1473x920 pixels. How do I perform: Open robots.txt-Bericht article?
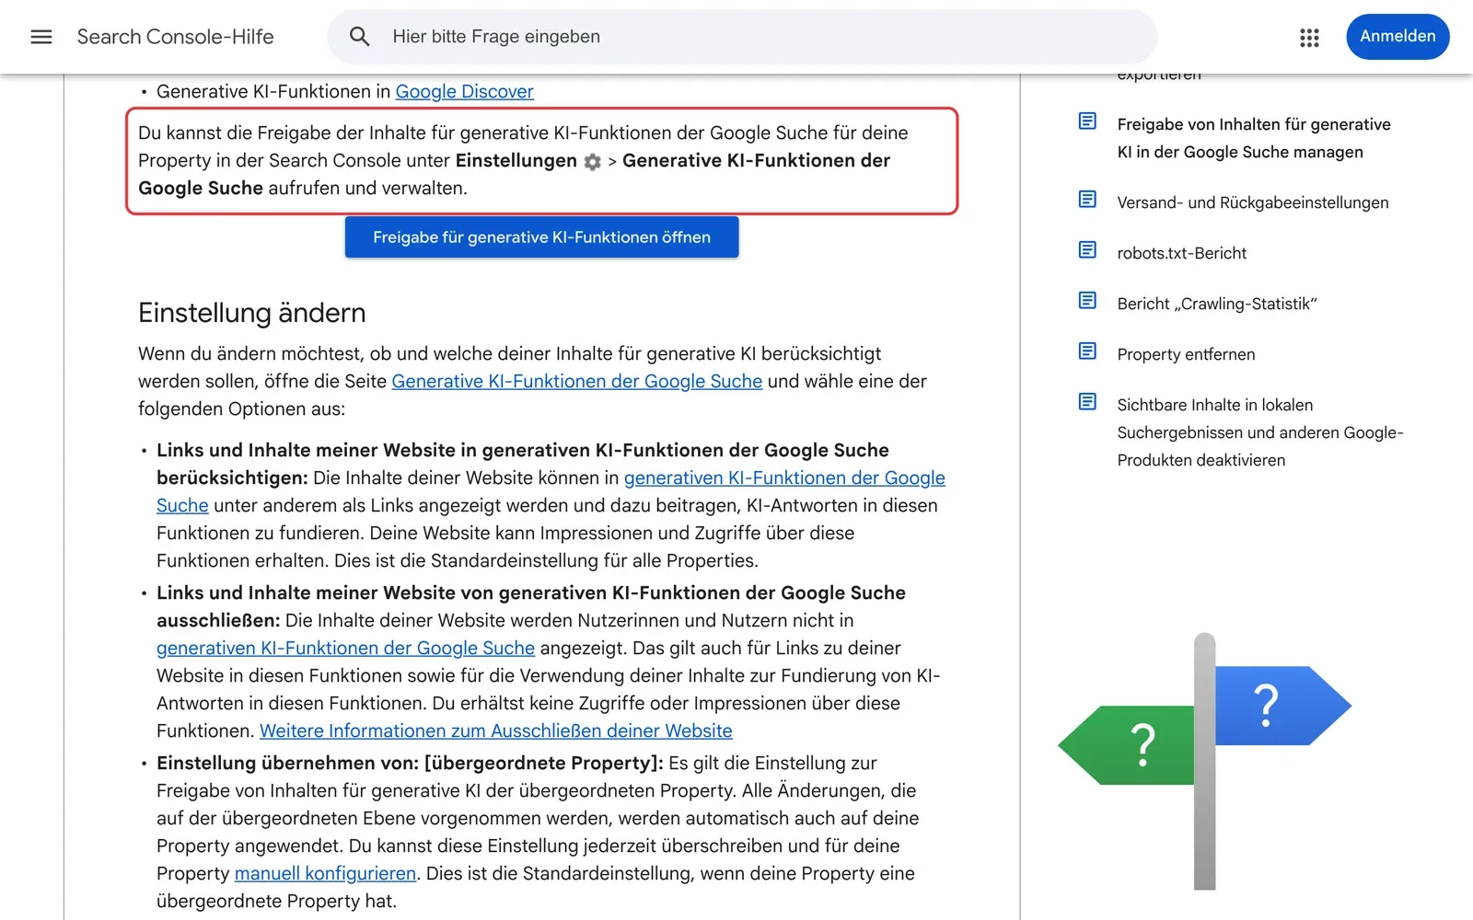(1181, 253)
